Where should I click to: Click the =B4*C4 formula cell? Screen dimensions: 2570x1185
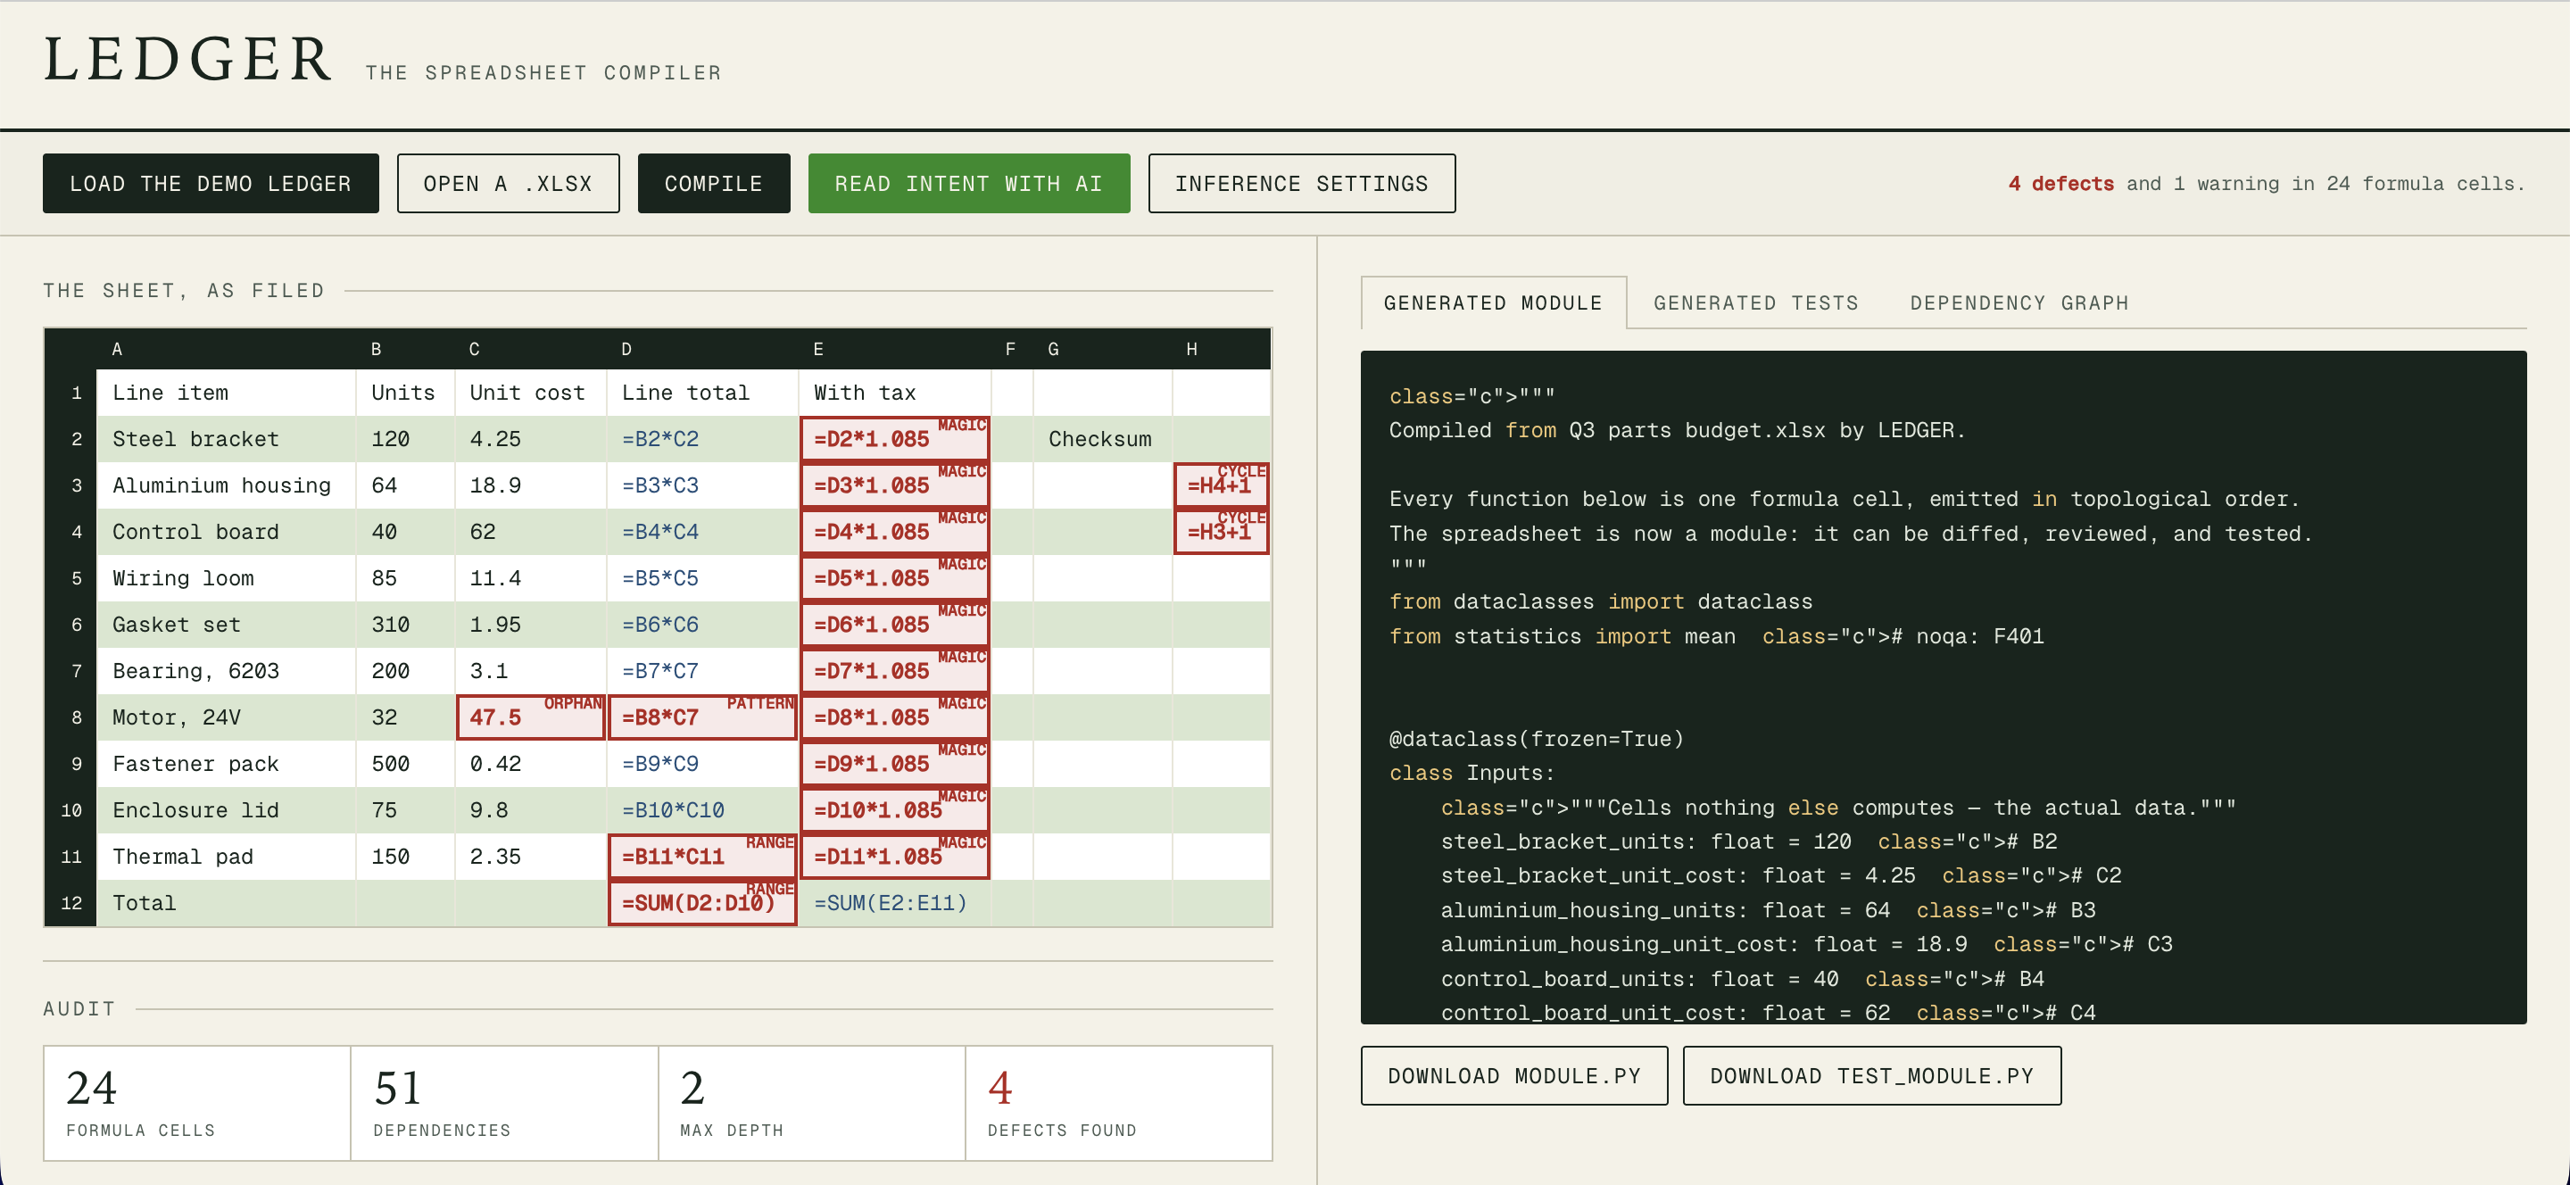(x=702, y=532)
